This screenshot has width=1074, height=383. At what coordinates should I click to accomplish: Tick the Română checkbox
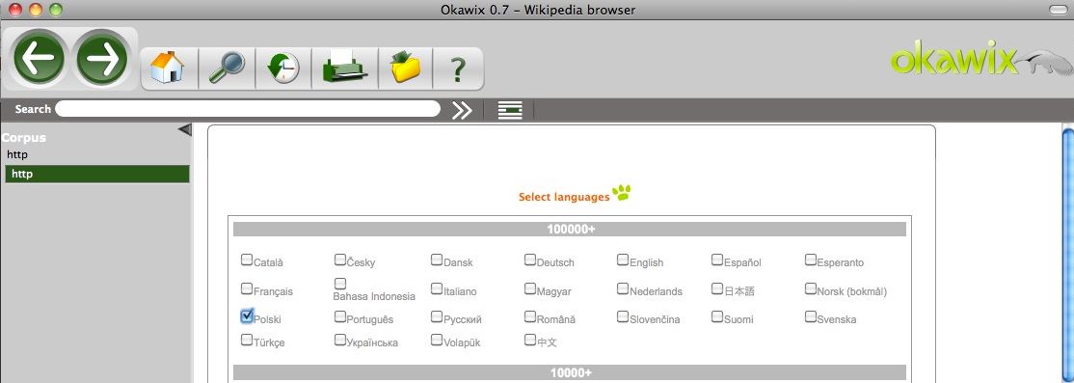coord(530,316)
